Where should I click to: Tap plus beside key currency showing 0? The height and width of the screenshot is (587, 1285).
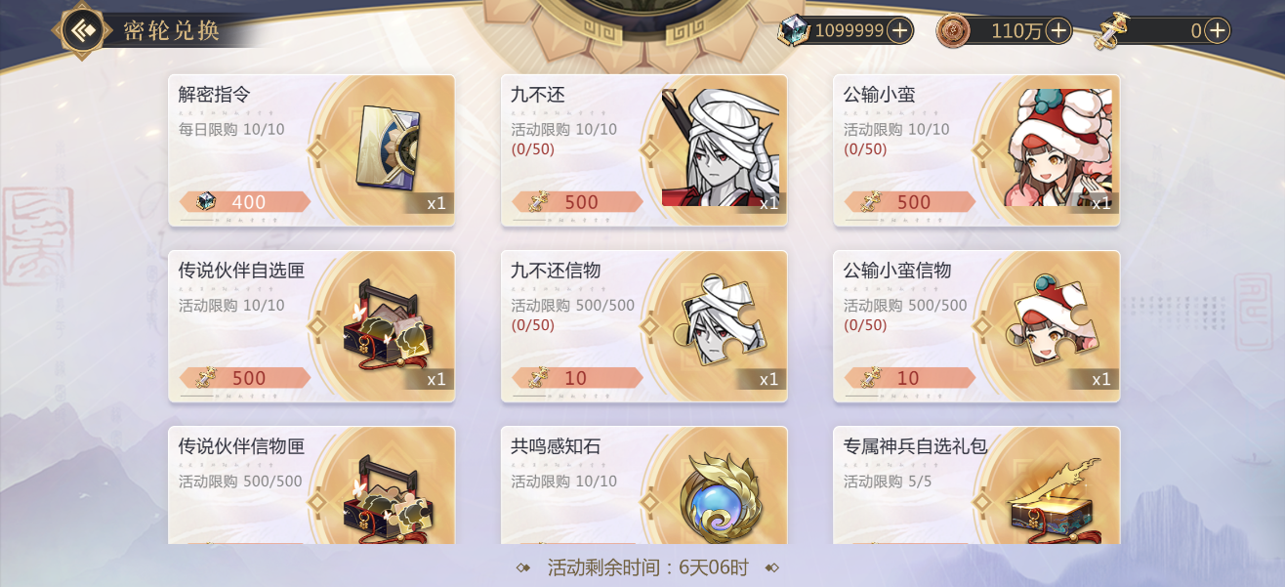1217,31
